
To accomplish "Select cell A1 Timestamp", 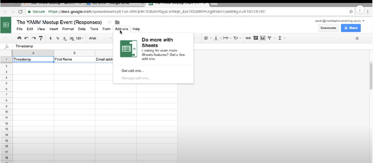I will coord(33,59).
